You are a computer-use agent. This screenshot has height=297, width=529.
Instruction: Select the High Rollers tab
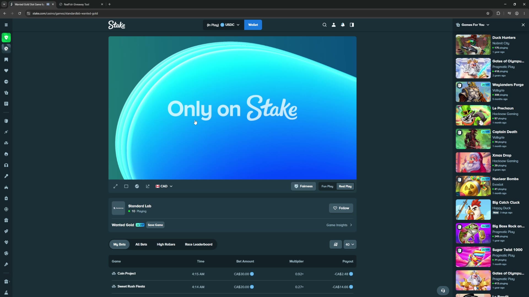click(166, 244)
